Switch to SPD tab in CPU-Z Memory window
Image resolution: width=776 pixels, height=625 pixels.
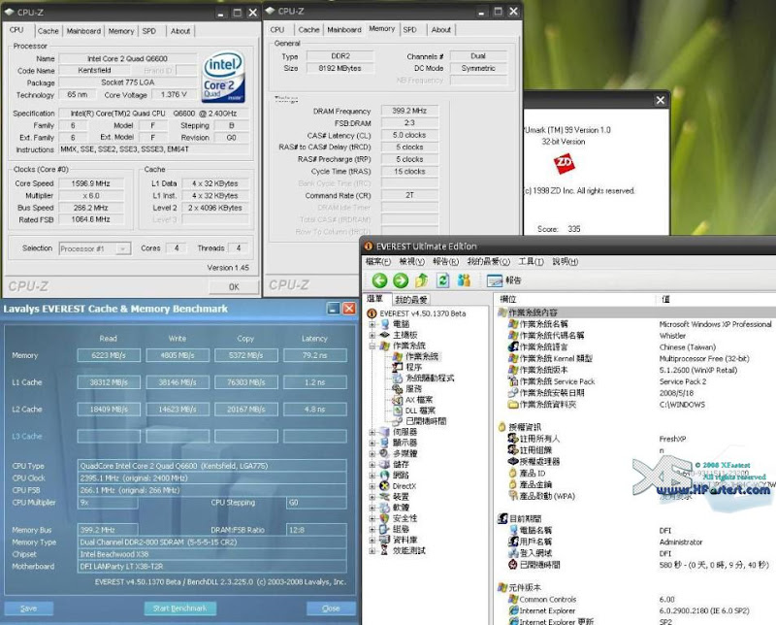[x=409, y=30]
